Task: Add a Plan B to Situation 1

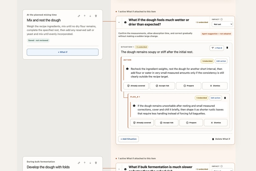Action: (217, 48)
